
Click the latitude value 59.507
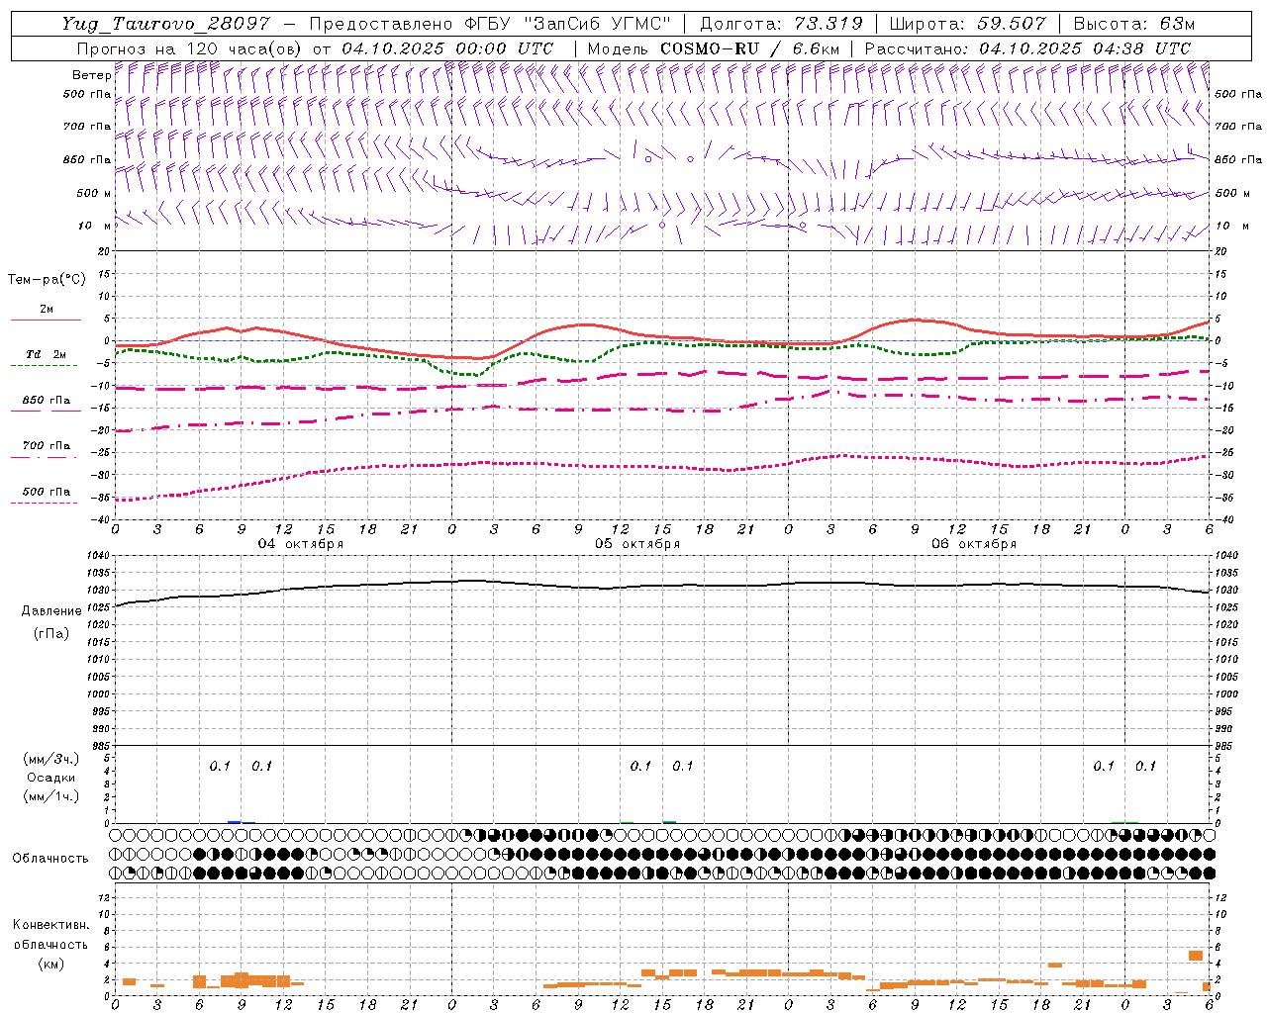pyautogui.click(x=1011, y=24)
